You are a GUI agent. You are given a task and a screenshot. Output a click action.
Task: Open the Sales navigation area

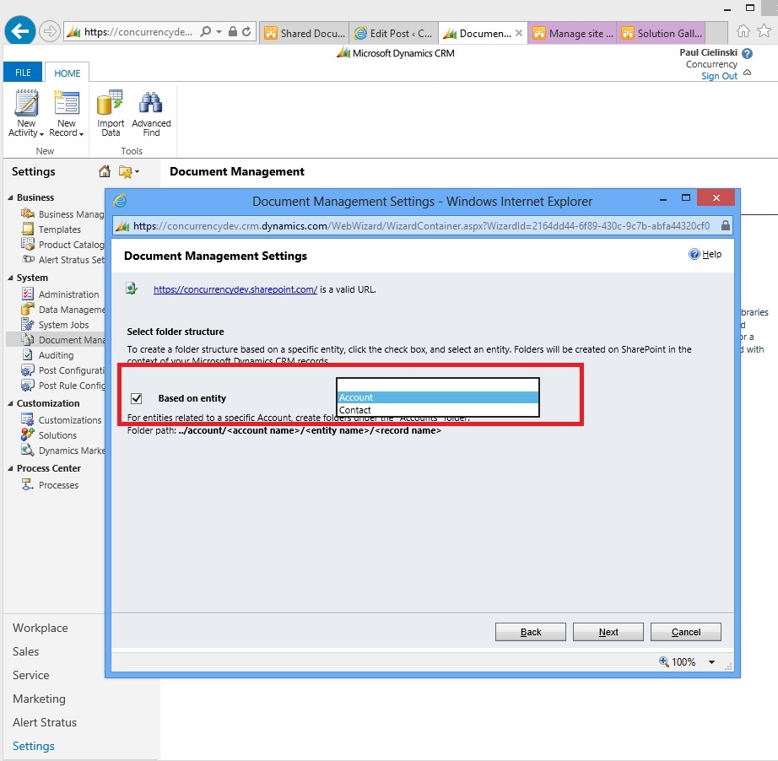[26, 651]
